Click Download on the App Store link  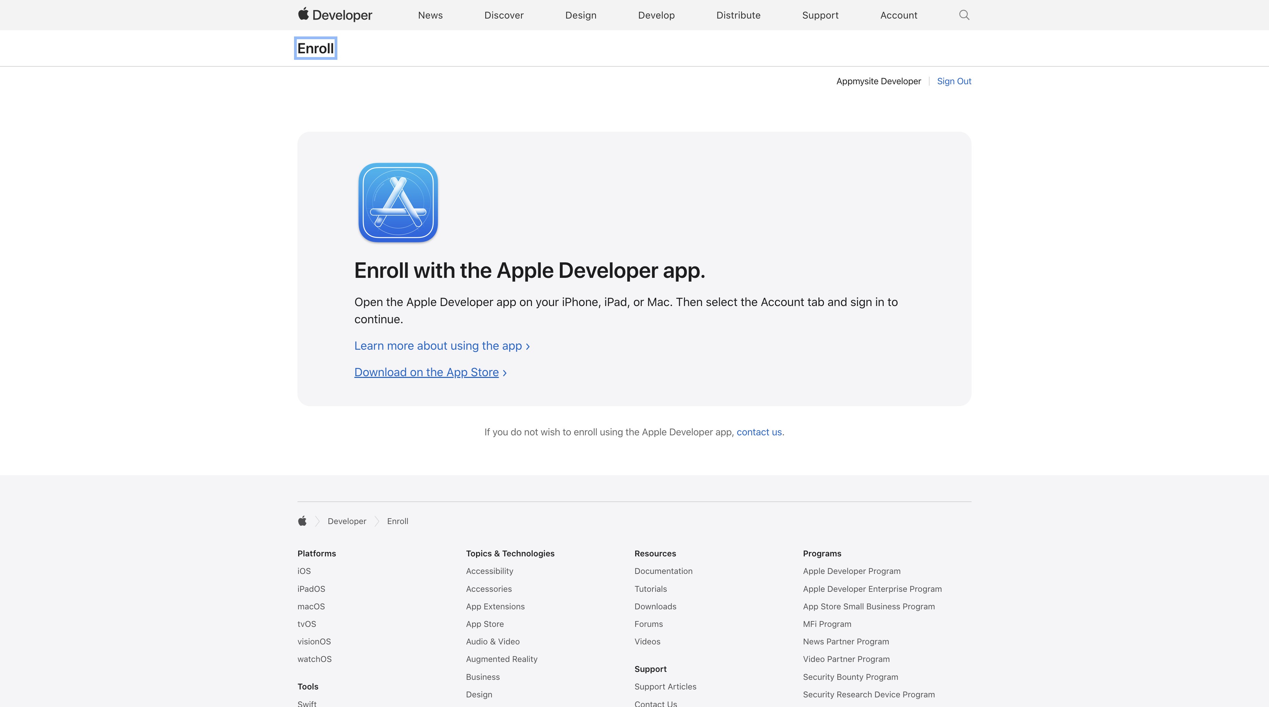(431, 372)
